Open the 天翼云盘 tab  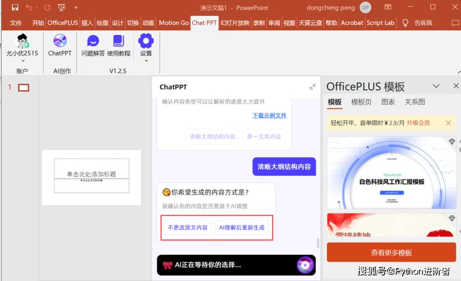click(310, 23)
